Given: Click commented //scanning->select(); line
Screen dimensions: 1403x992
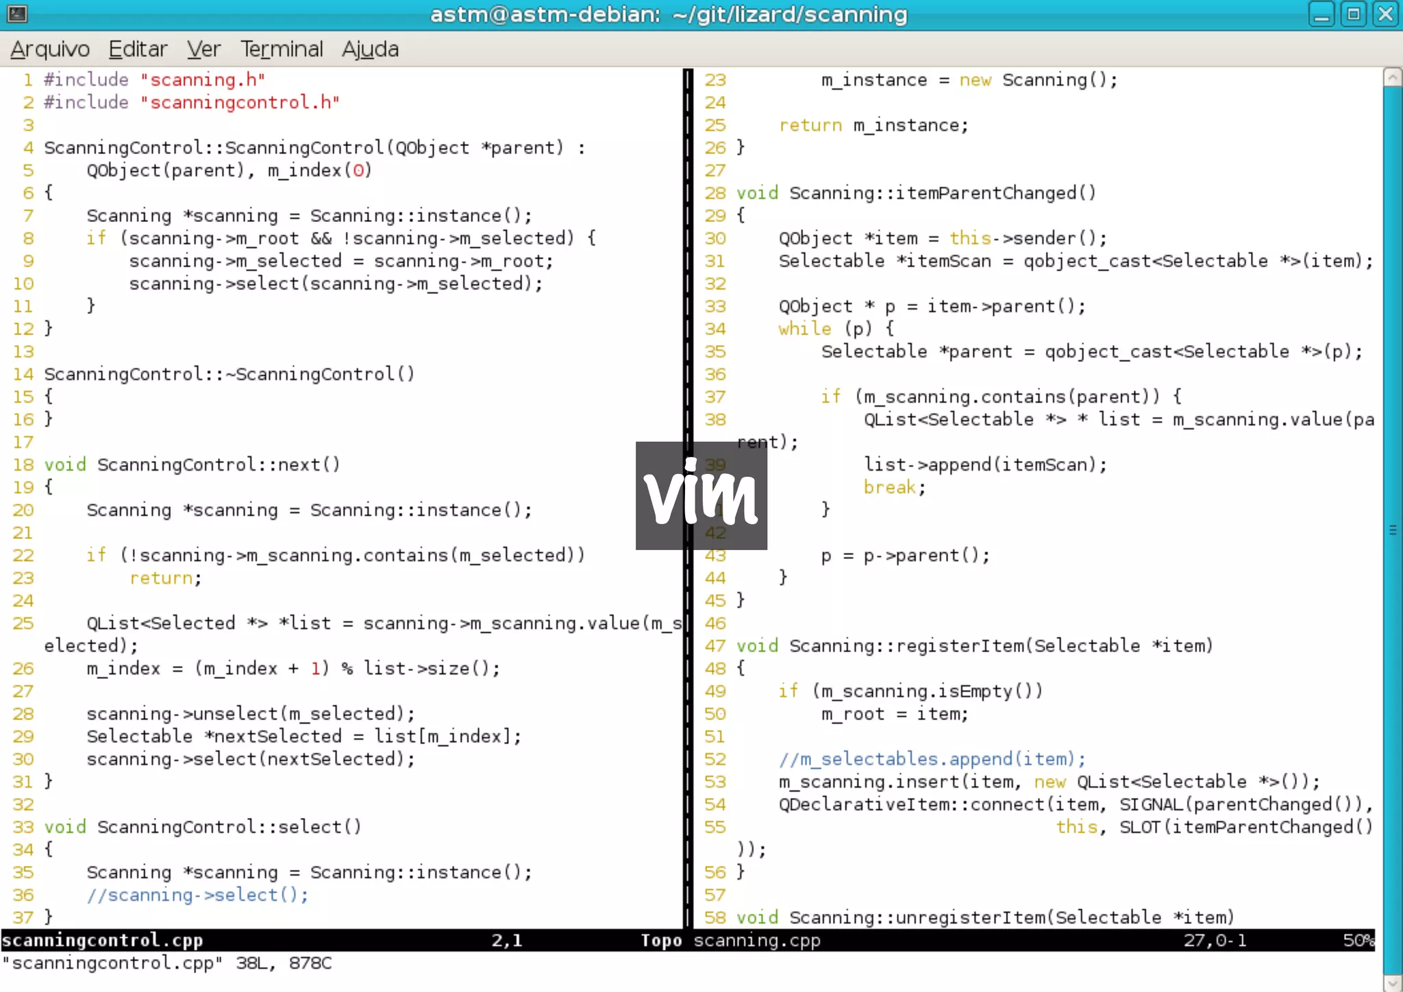Looking at the screenshot, I should pos(197,895).
